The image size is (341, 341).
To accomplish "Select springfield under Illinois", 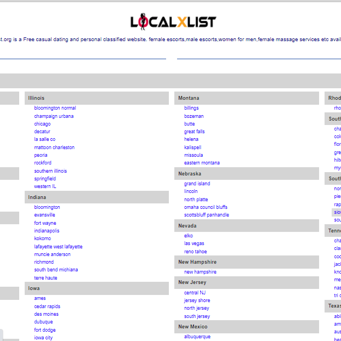I will 45,179.
